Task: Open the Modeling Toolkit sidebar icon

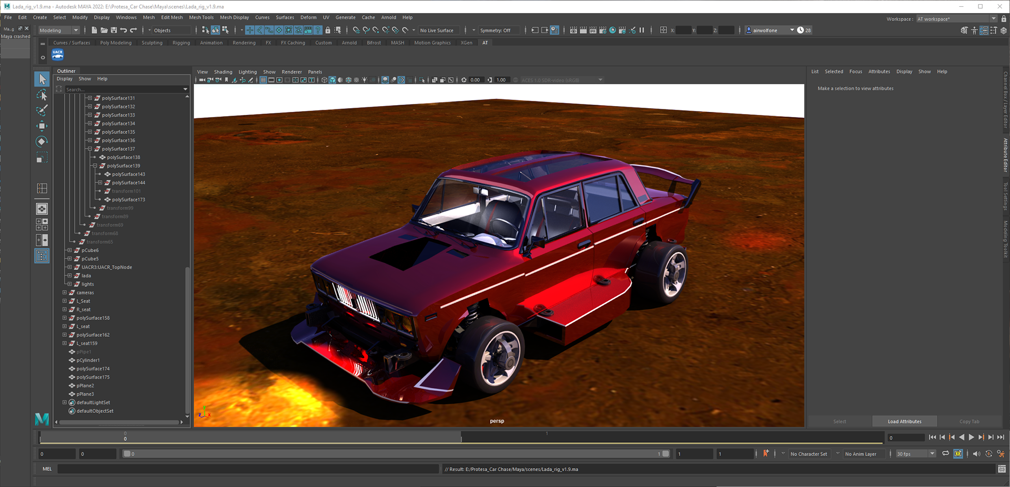Action: pyautogui.click(x=964, y=30)
